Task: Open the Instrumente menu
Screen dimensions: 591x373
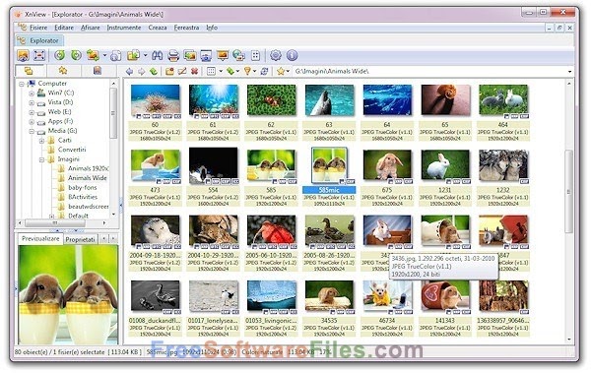Action: pyautogui.click(x=124, y=28)
